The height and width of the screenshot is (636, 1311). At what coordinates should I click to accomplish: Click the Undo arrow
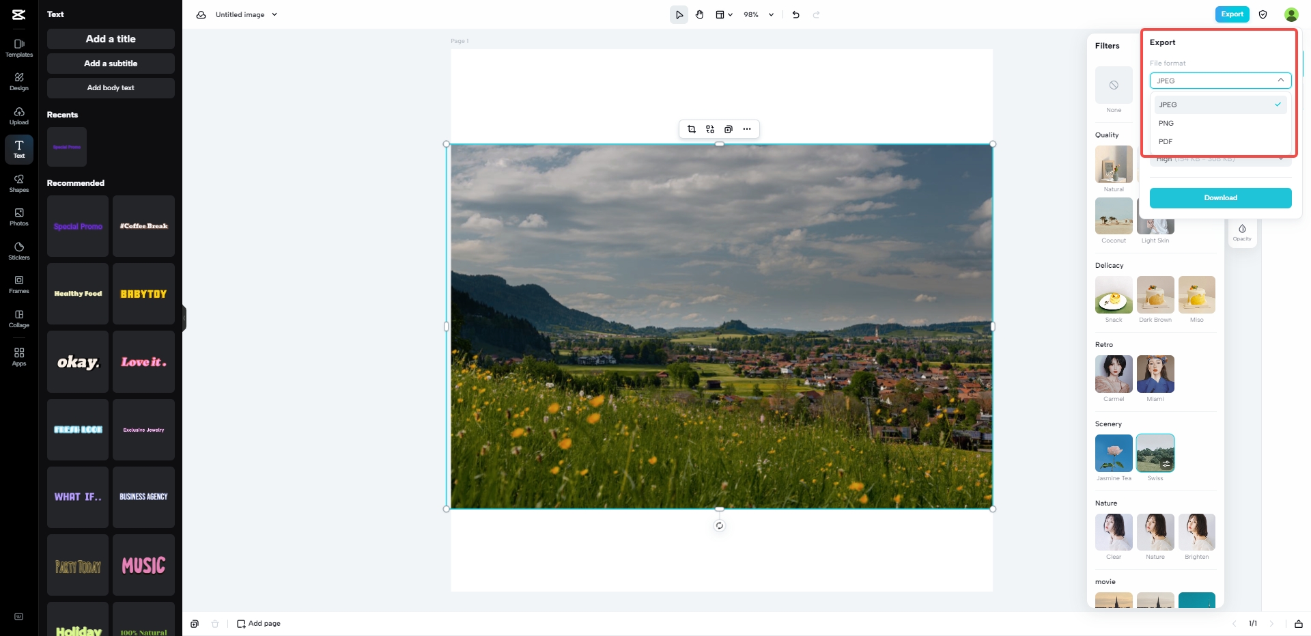click(x=796, y=14)
